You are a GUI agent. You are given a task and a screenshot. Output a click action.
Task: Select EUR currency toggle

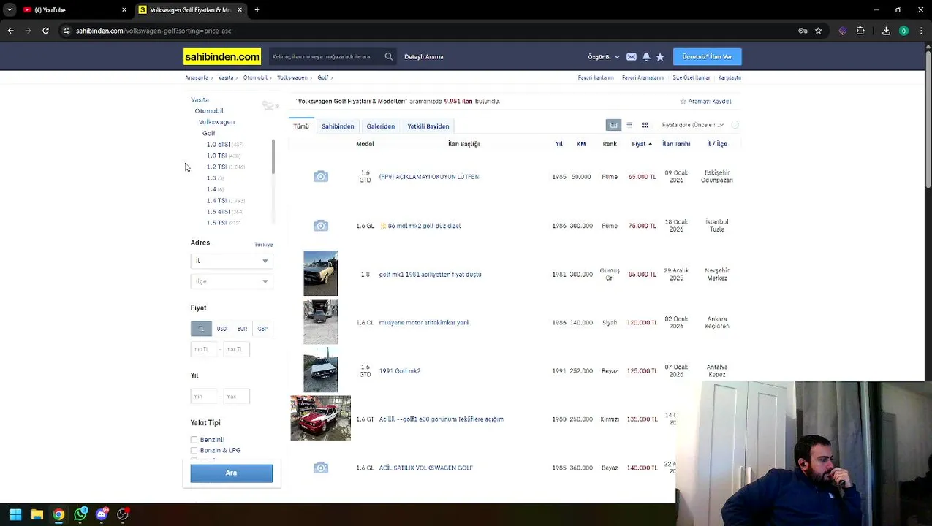pos(242,329)
